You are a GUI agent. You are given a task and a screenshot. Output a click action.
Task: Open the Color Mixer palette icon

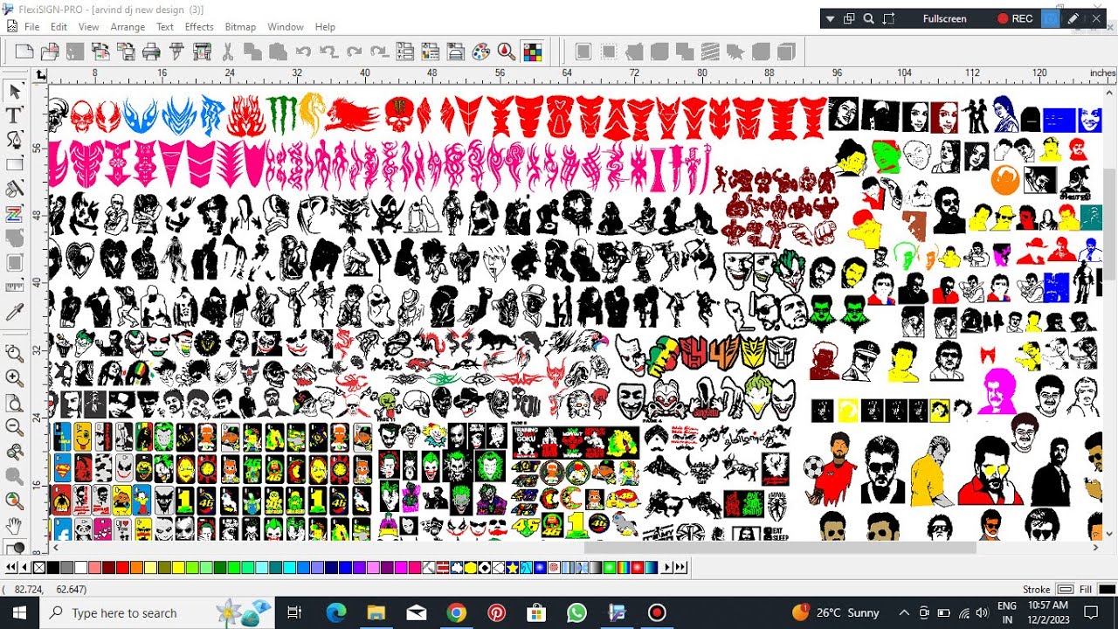480,52
